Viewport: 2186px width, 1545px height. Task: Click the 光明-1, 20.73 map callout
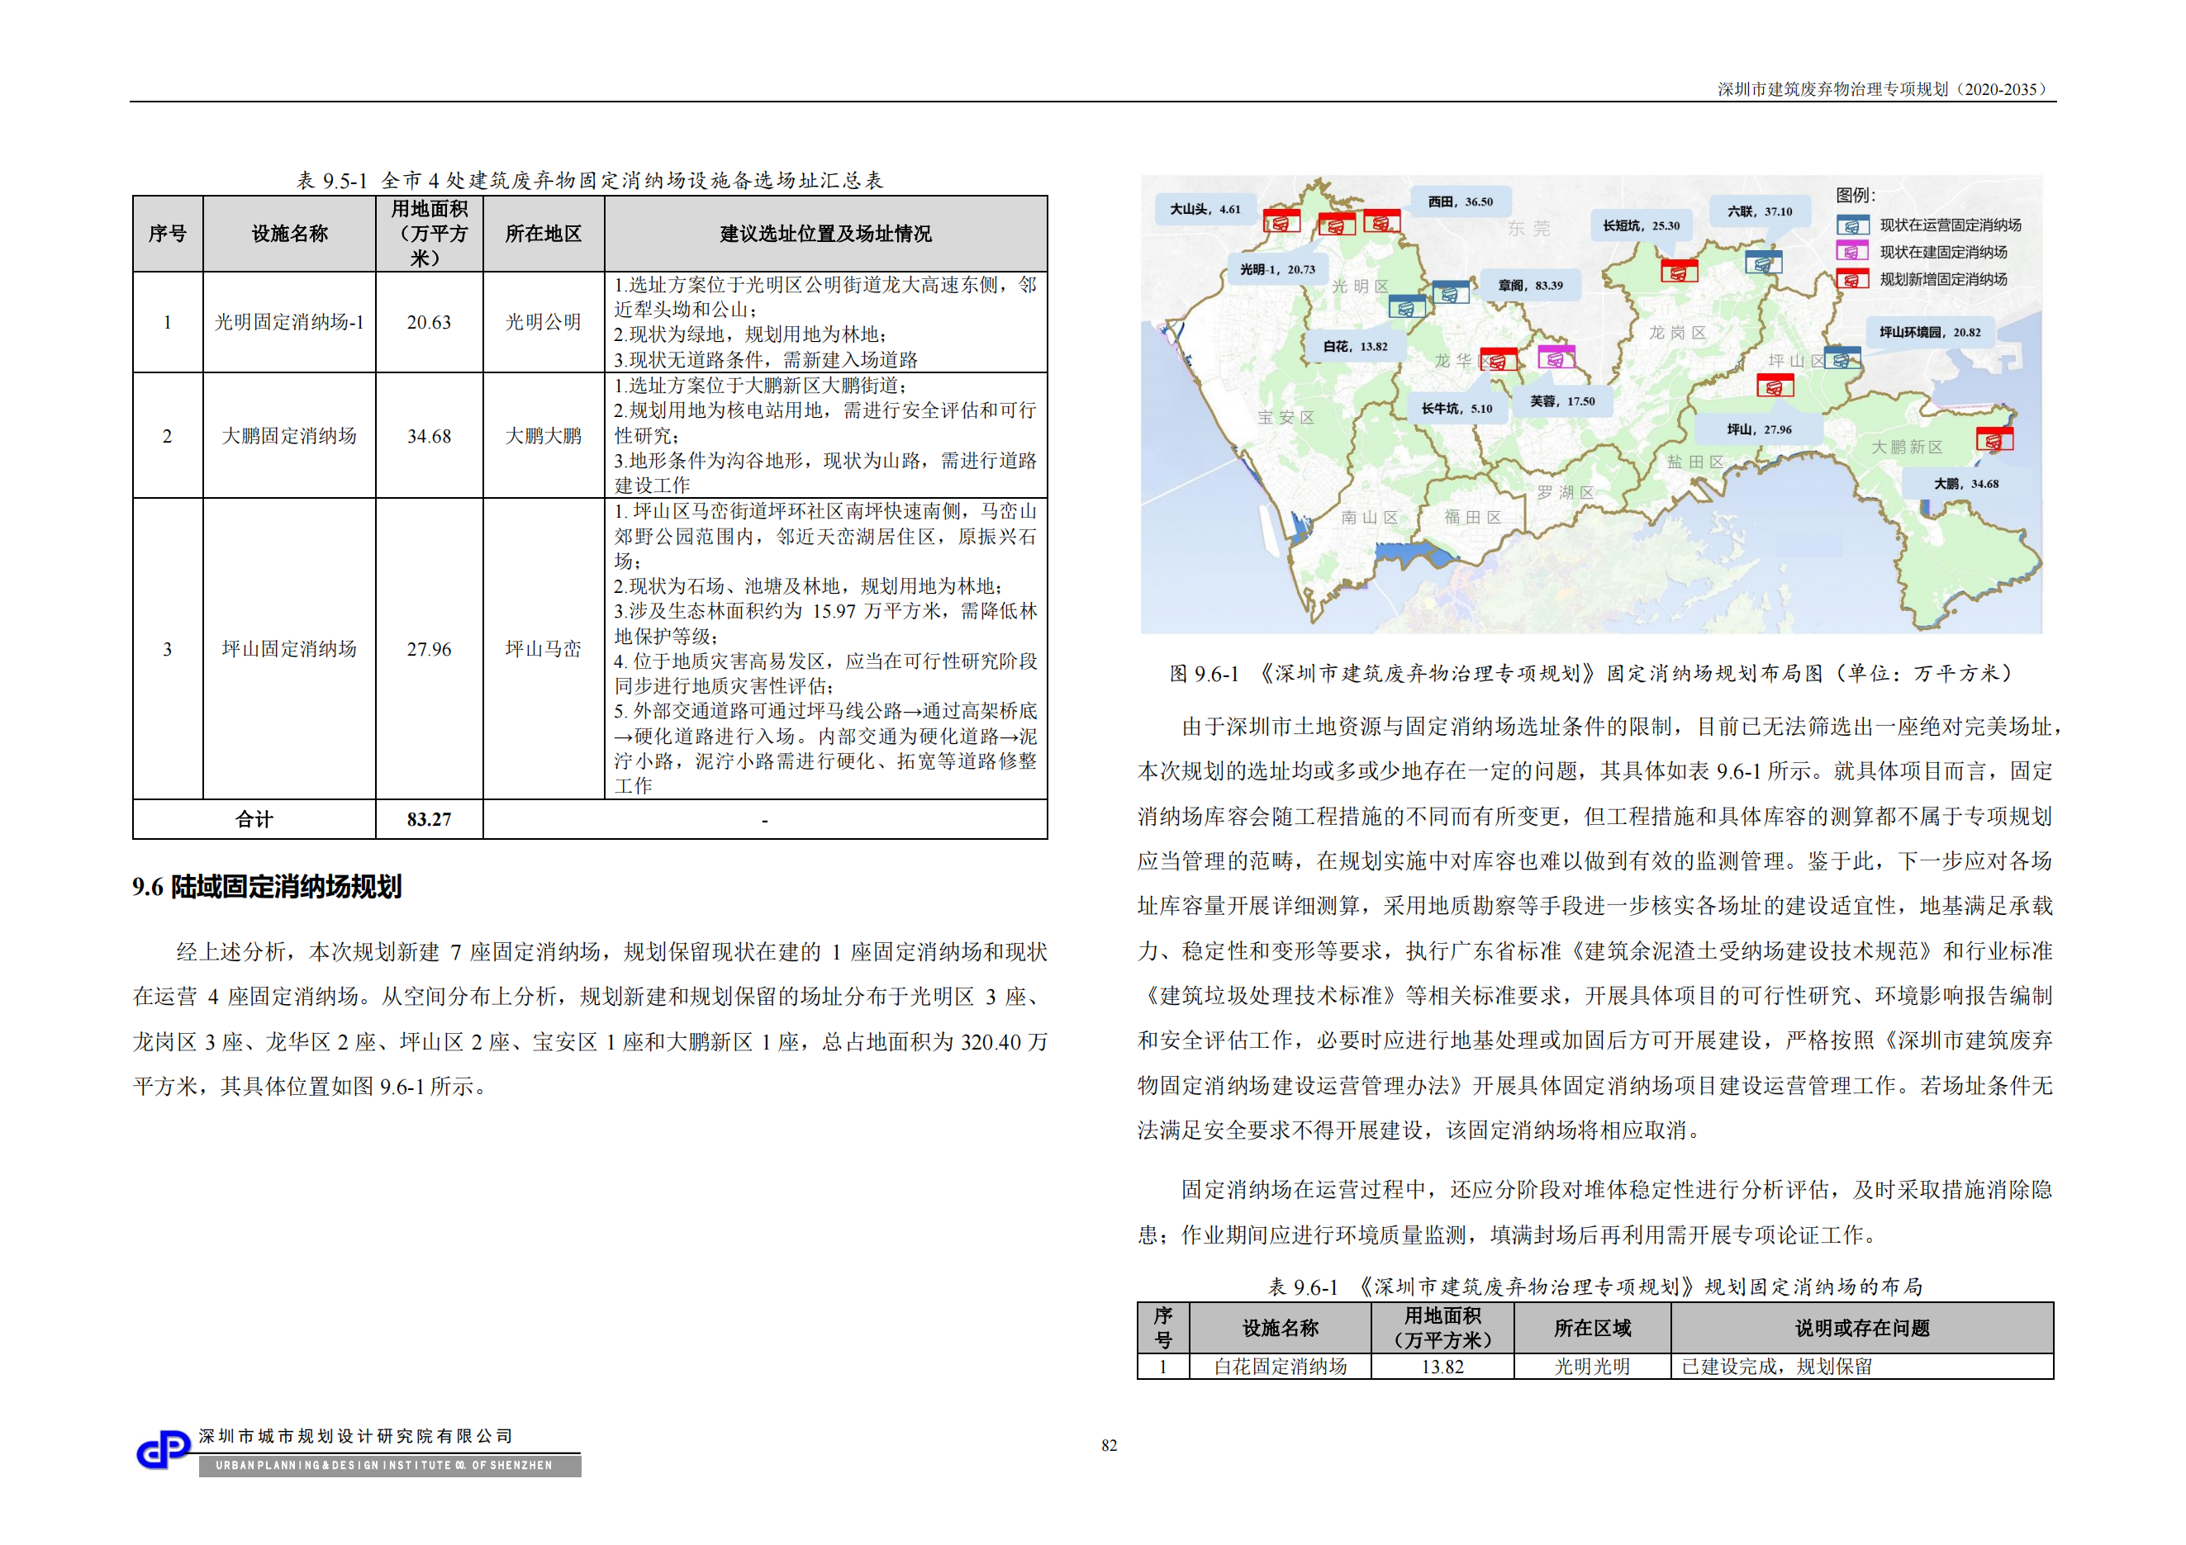pyautogui.click(x=1278, y=269)
